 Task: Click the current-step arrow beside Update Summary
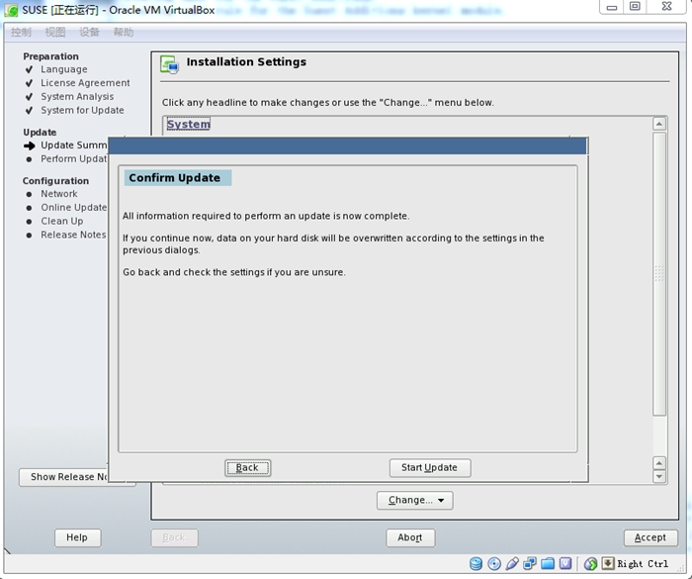[x=29, y=145]
